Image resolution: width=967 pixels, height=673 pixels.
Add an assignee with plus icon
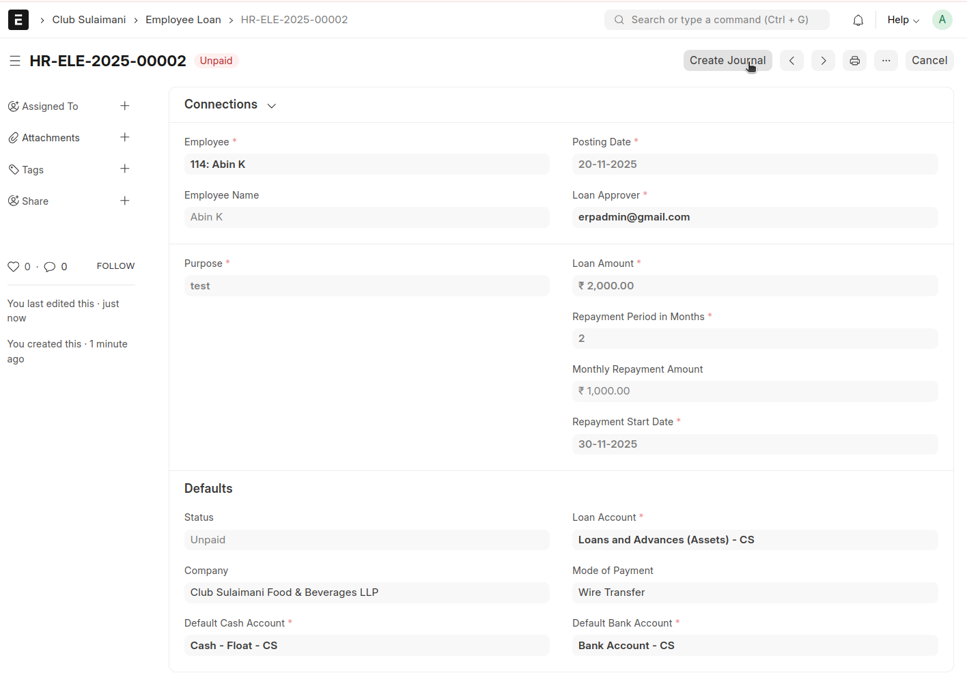125,106
